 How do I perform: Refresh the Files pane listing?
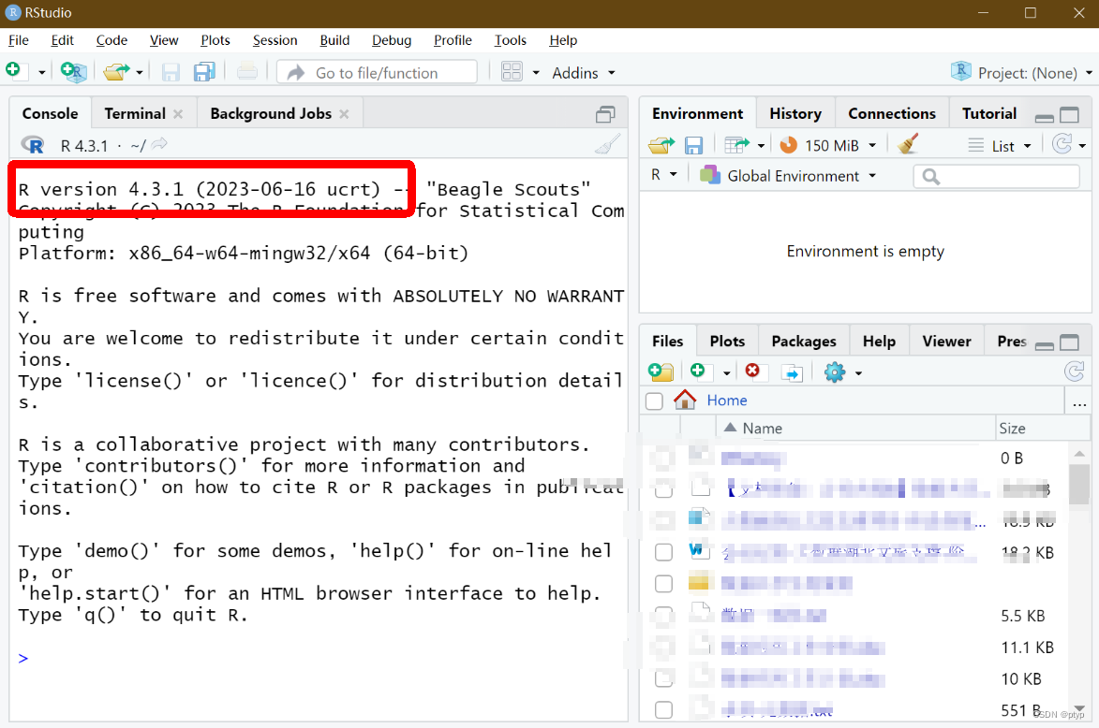coord(1074,371)
